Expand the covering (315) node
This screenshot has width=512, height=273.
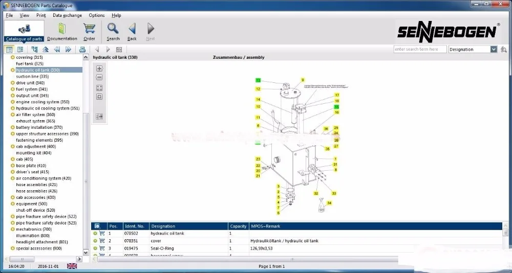pos(13,57)
